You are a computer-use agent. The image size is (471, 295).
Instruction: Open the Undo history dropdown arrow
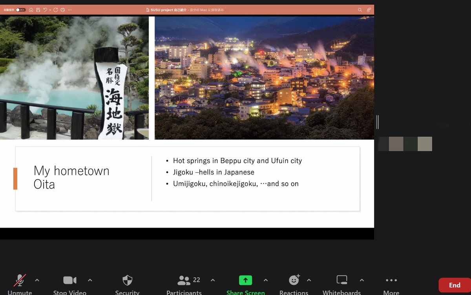pyautogui.click(x=50, y=10)
